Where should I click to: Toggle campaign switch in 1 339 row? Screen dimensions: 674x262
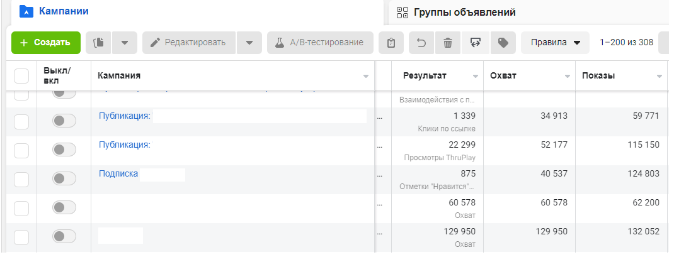pyautogui.click(x=64, y=121)
